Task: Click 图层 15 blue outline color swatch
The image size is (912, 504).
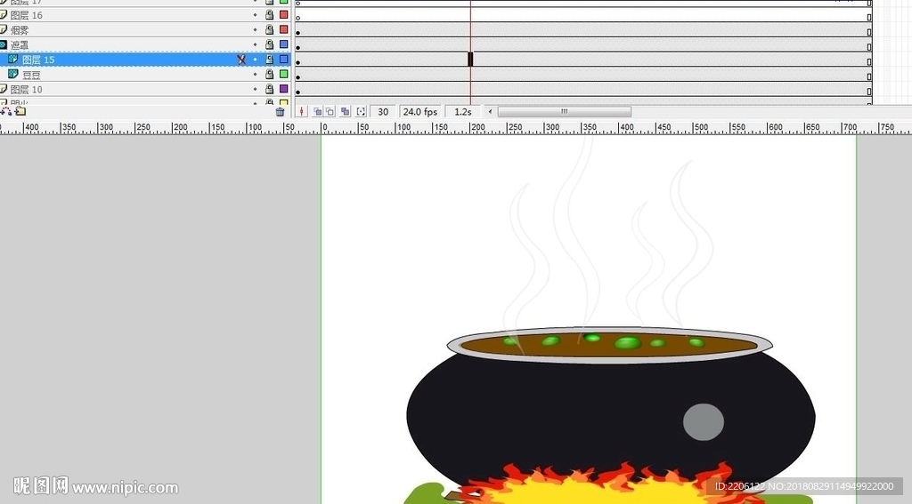Action: [x=284, y=60]
